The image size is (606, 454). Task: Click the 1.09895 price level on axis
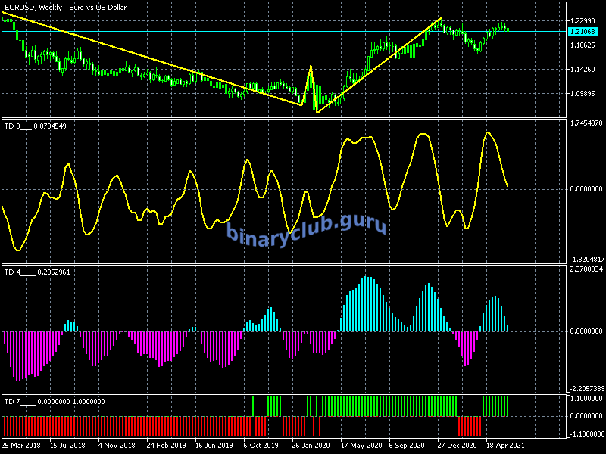[585, 95]
